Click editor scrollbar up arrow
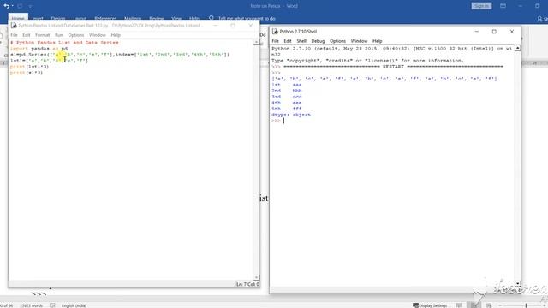 click(257, 42)
